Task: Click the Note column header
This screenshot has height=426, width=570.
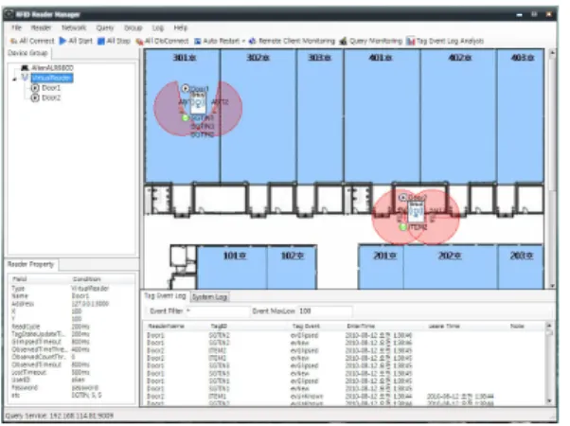Action: 517,326
